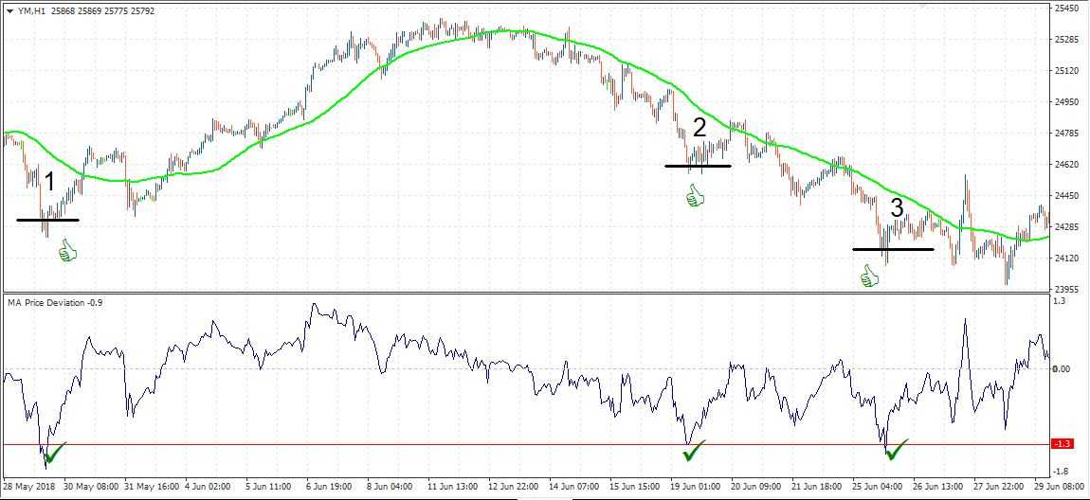Click the black support line under label 2
The image size is (1090, 500).
click(698, 166)
